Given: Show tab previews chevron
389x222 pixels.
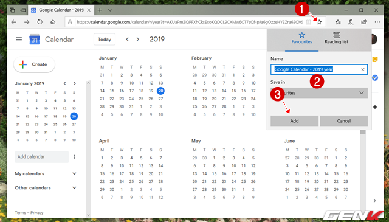Looking at the screenshot, I should point(111,10).
